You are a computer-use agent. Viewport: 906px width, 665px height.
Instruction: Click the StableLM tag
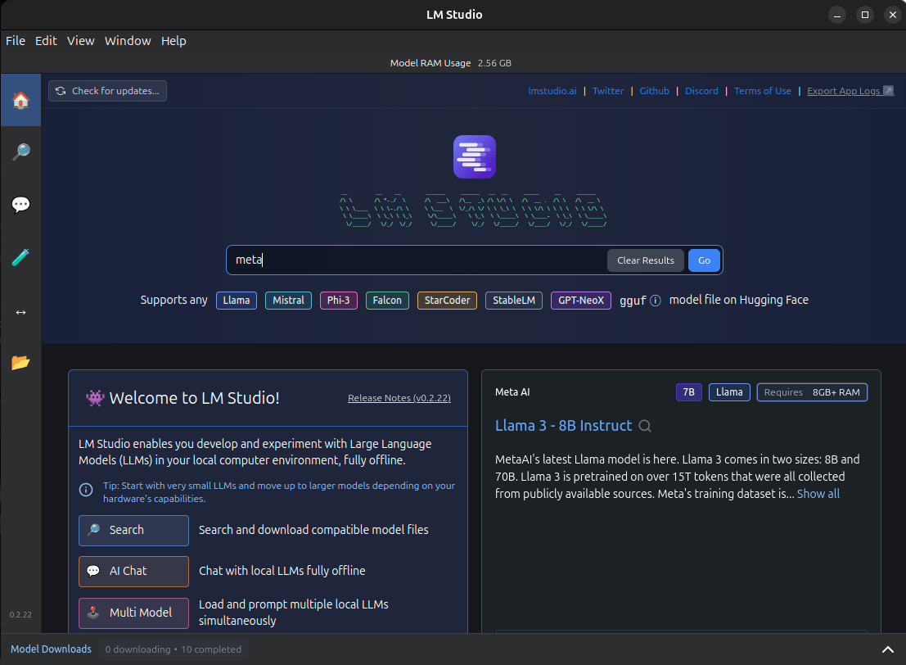click(x=514, y=300)
